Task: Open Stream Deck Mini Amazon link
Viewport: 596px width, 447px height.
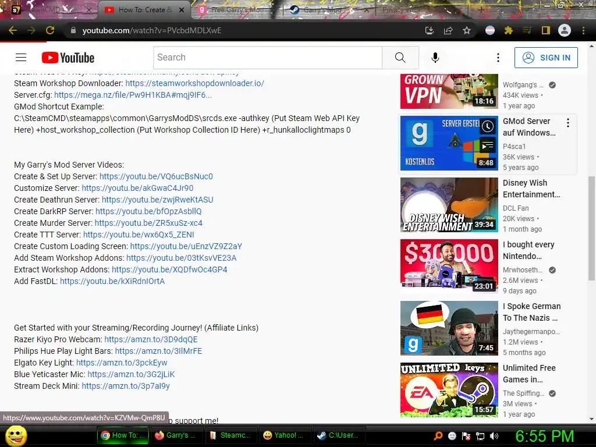Action: (x=126, y=386)
